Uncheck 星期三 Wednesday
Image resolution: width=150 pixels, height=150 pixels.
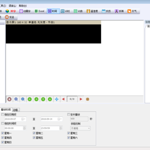click(x=69, y=133)
